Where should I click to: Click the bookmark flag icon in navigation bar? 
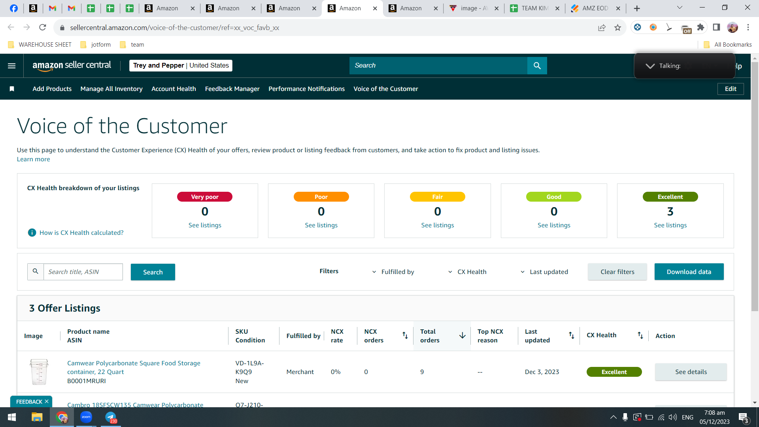[x=12, y=89]
